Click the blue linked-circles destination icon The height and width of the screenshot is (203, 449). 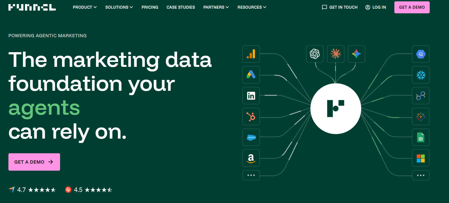(421, 96)
